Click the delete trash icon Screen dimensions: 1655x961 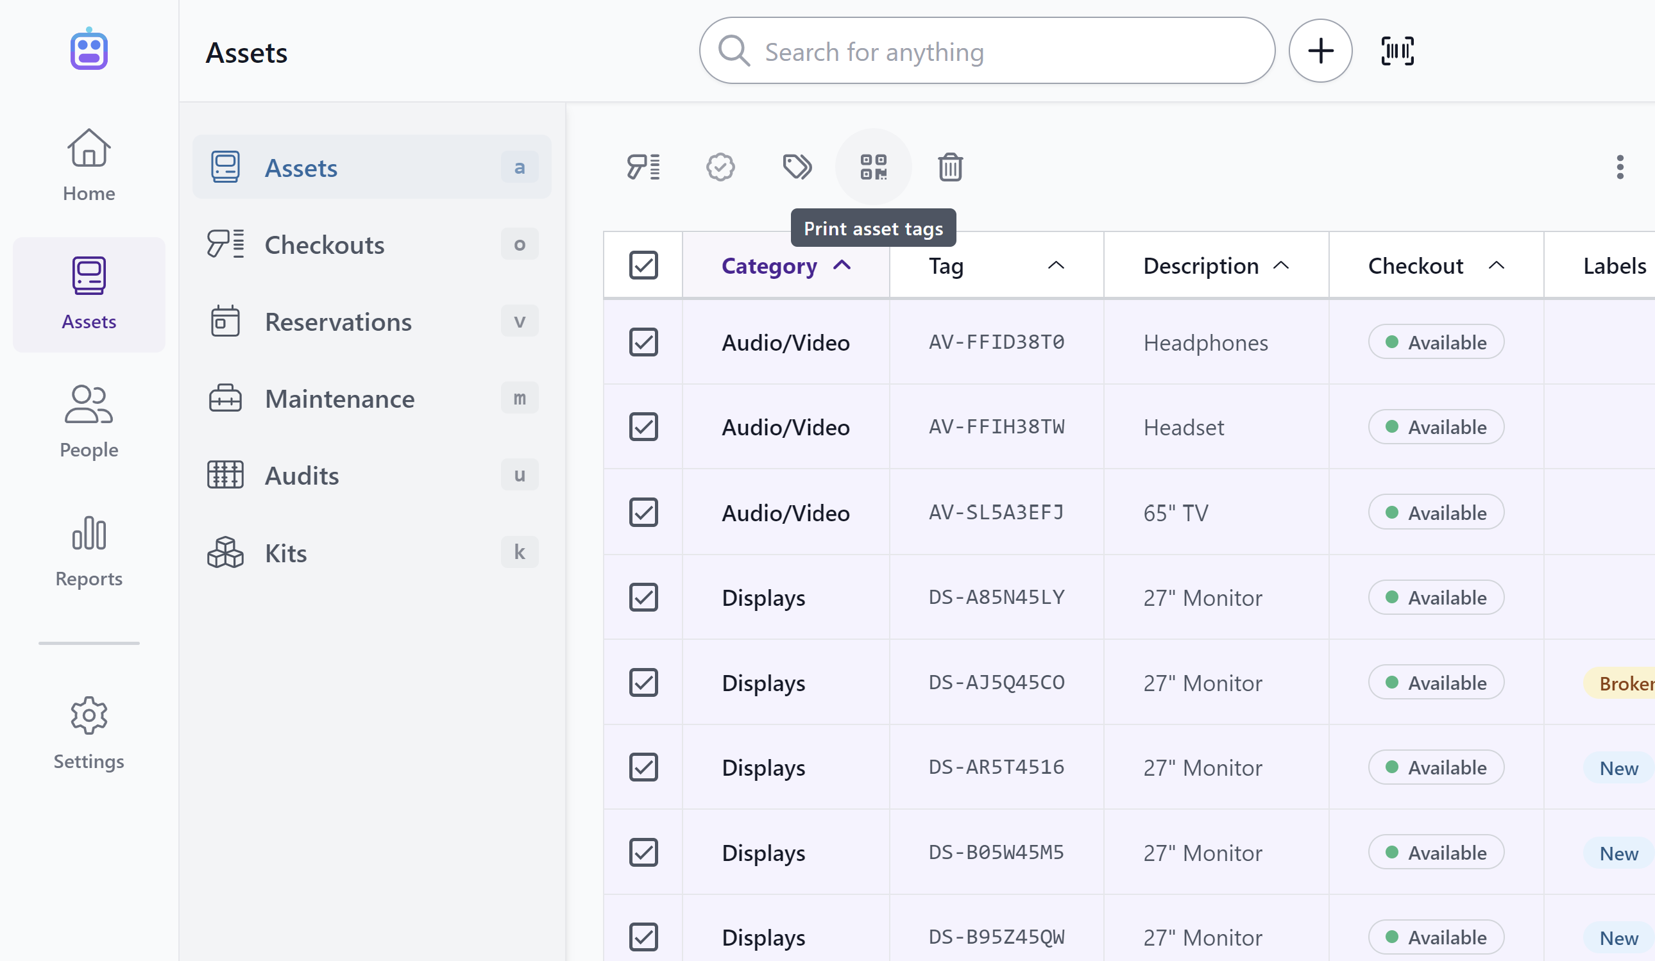tap(950, 167)
